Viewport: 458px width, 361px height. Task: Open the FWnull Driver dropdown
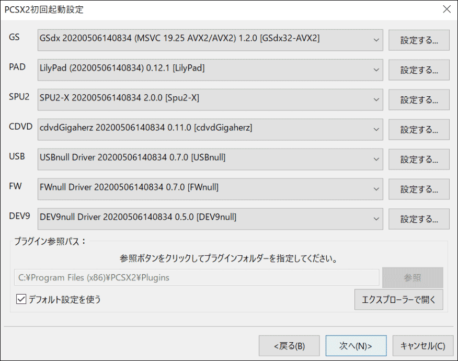[x=210, y=189]
